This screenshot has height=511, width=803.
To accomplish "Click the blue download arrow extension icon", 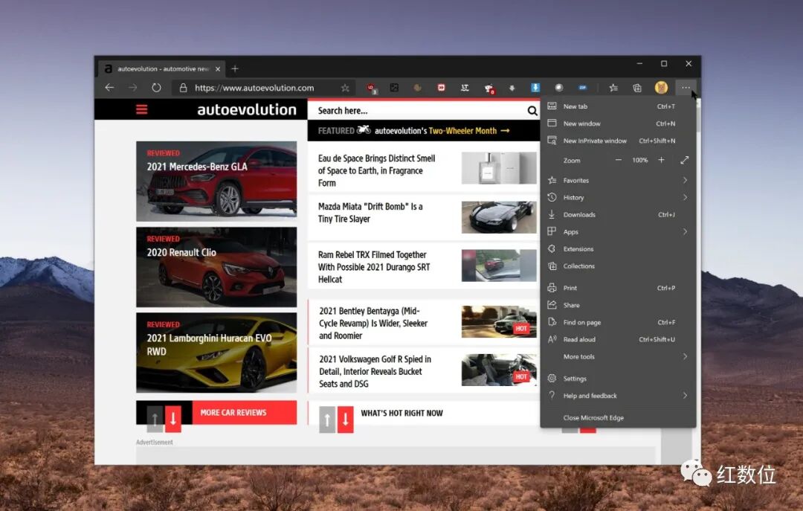I will click(x=535, y=88).
